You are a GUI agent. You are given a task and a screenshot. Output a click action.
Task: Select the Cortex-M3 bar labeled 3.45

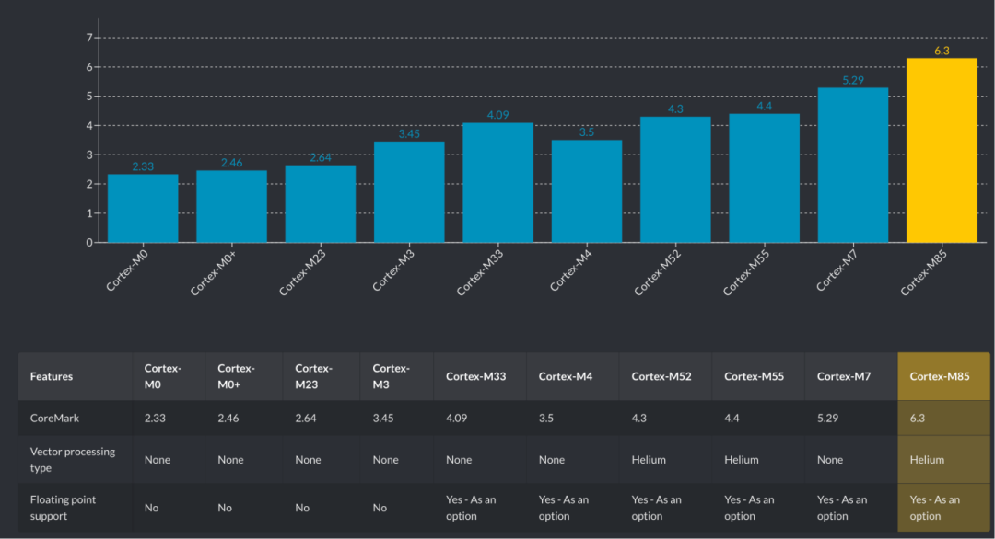click(409, 192)
